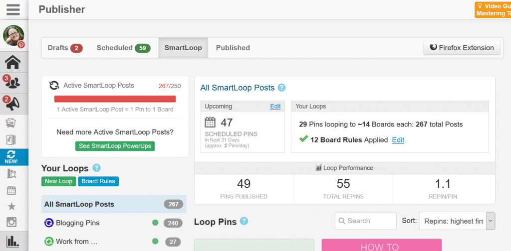
Task: Switch to the Scheduled tab
Action: coord(124,48)
